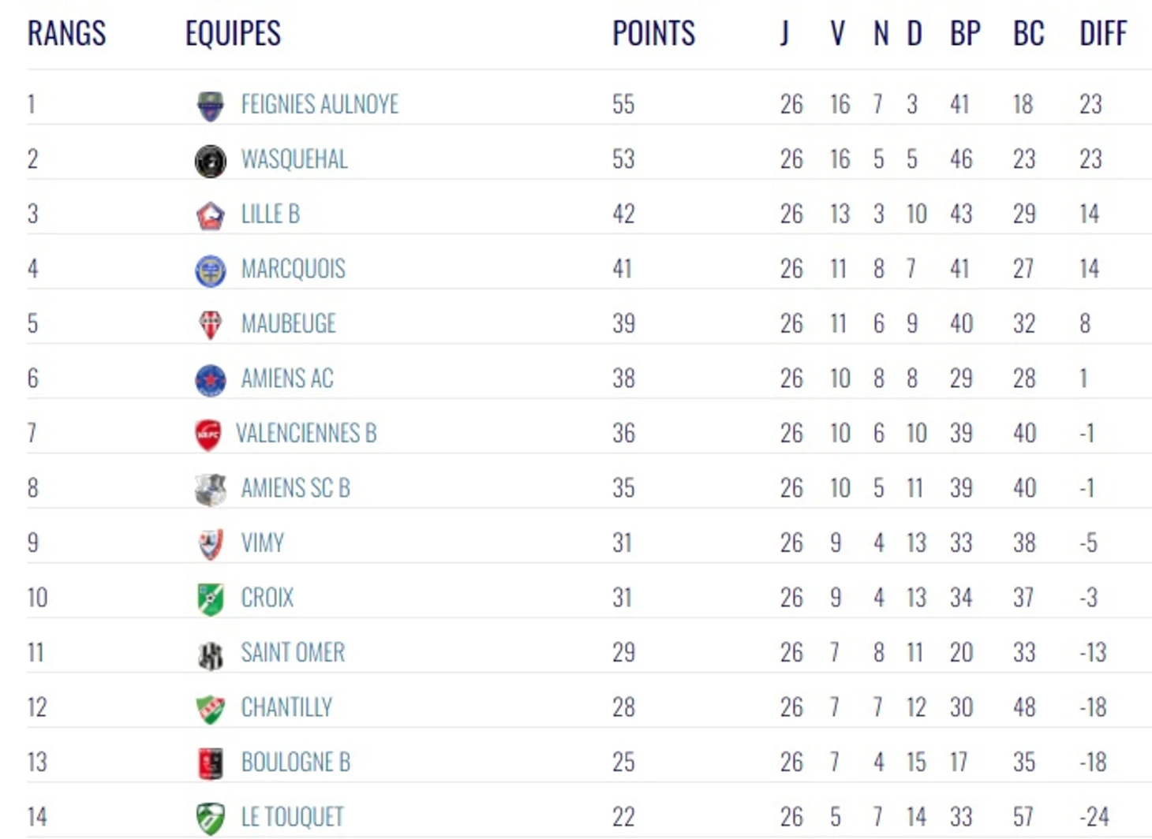This screenshot has width=1152, height=839.
Task: Open the FEIGNIES AULNOYE team link
Action: (x=320, y=104)
